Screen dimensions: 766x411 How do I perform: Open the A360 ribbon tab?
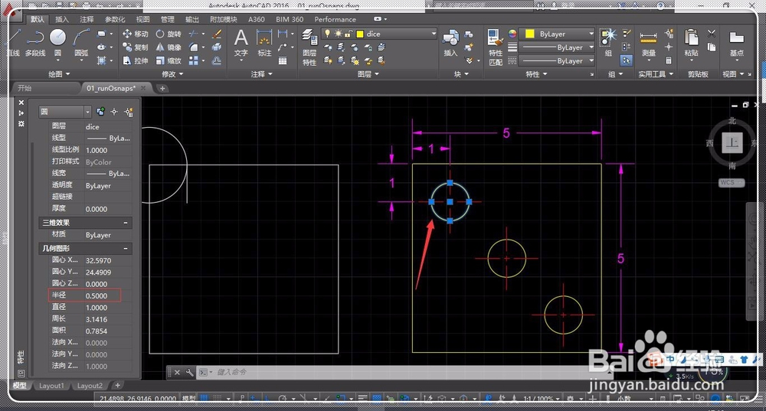pos(257,20)
